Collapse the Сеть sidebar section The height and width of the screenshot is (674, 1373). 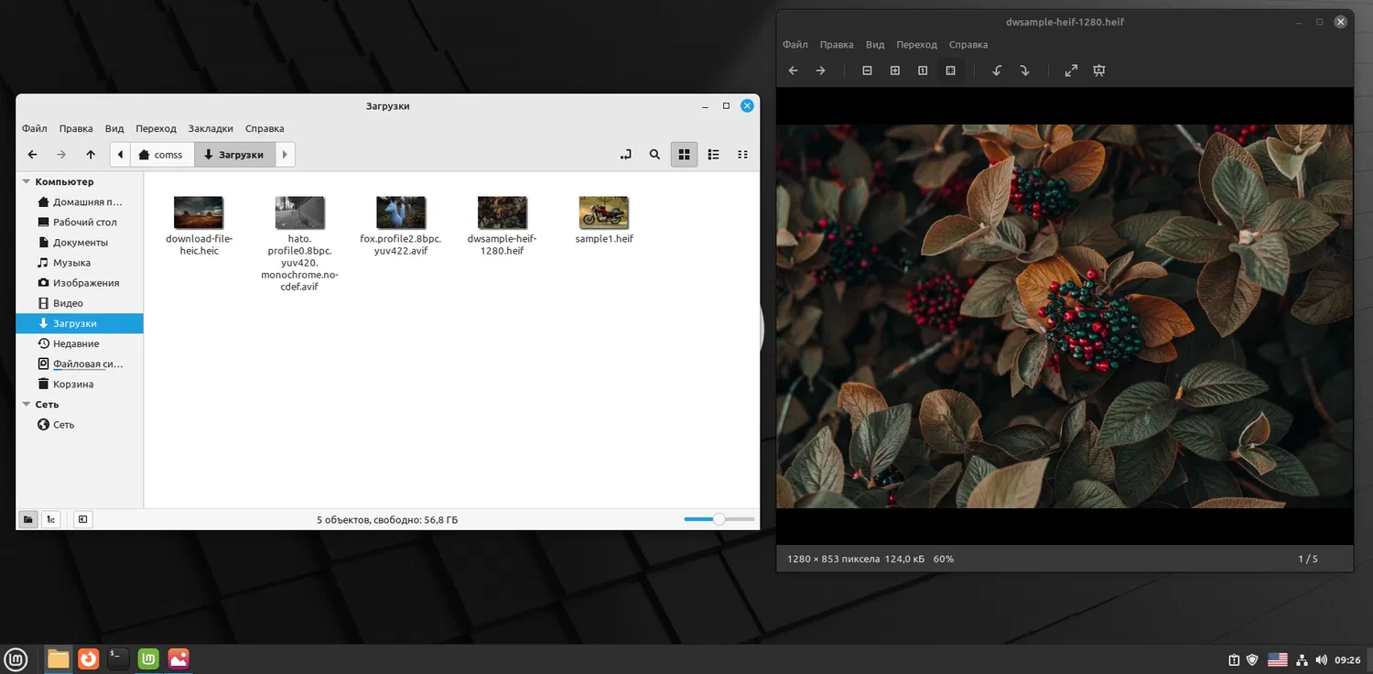click(27, 405)
